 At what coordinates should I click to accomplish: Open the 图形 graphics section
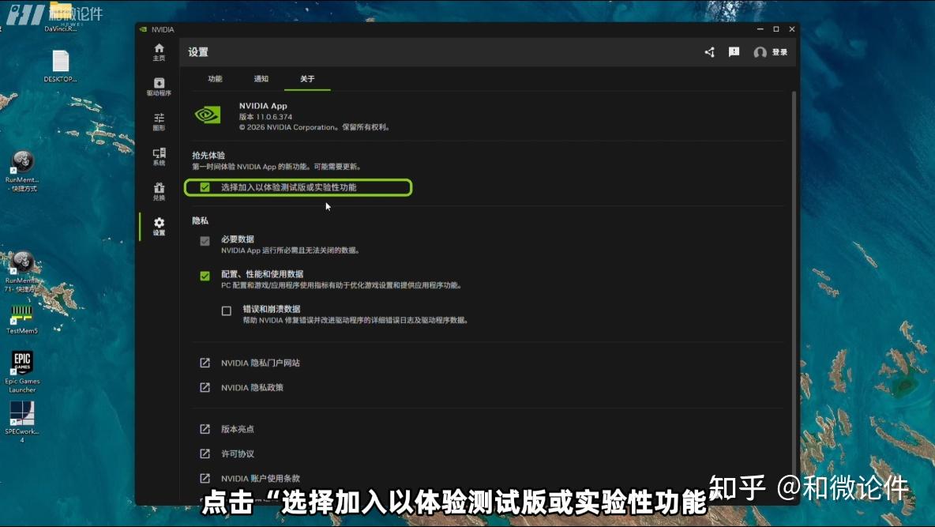point(159,121)
